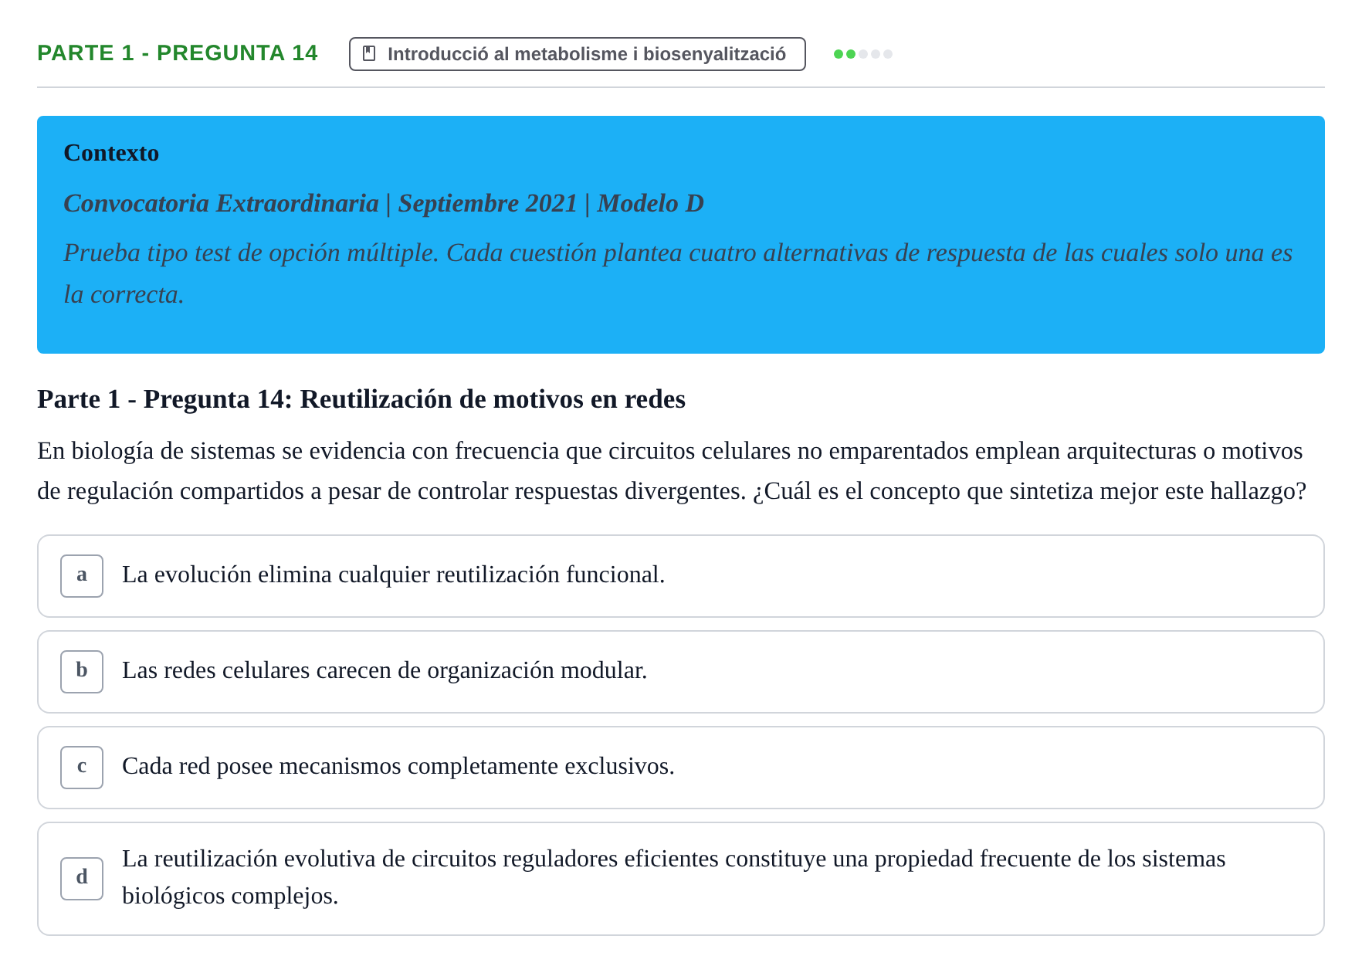This screenshot has height=973, width=1362.
Task: Select answer option a
Action: pyautogui.click(x=680, y=576)
